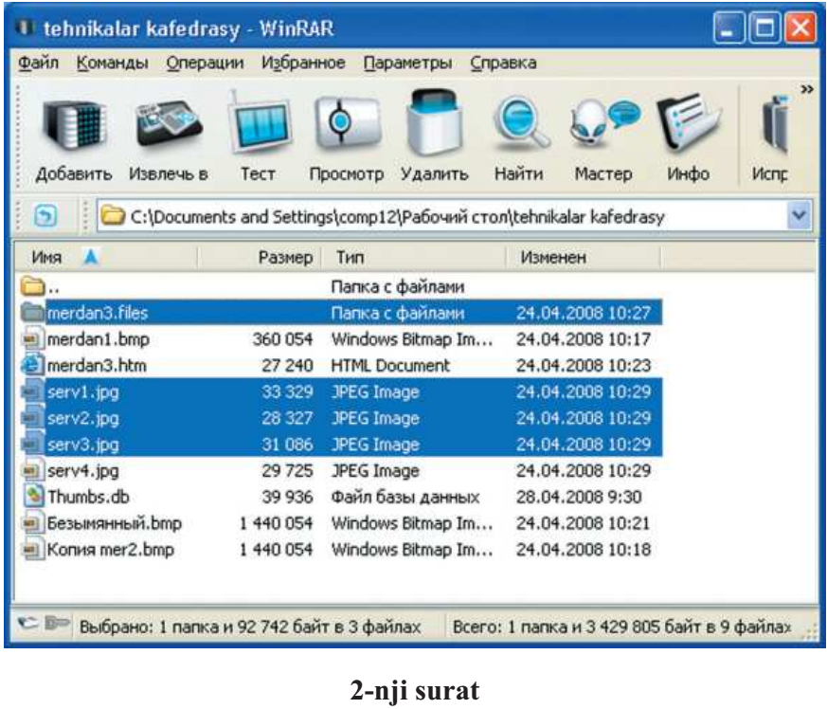
Task: Select file Thumbs.db
Action: tap(340, 497)
